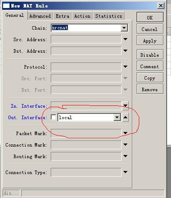The height and width of the screenshot is (198, 171).
Task: Expand the Dst. Port field
Action: [125, 89]
